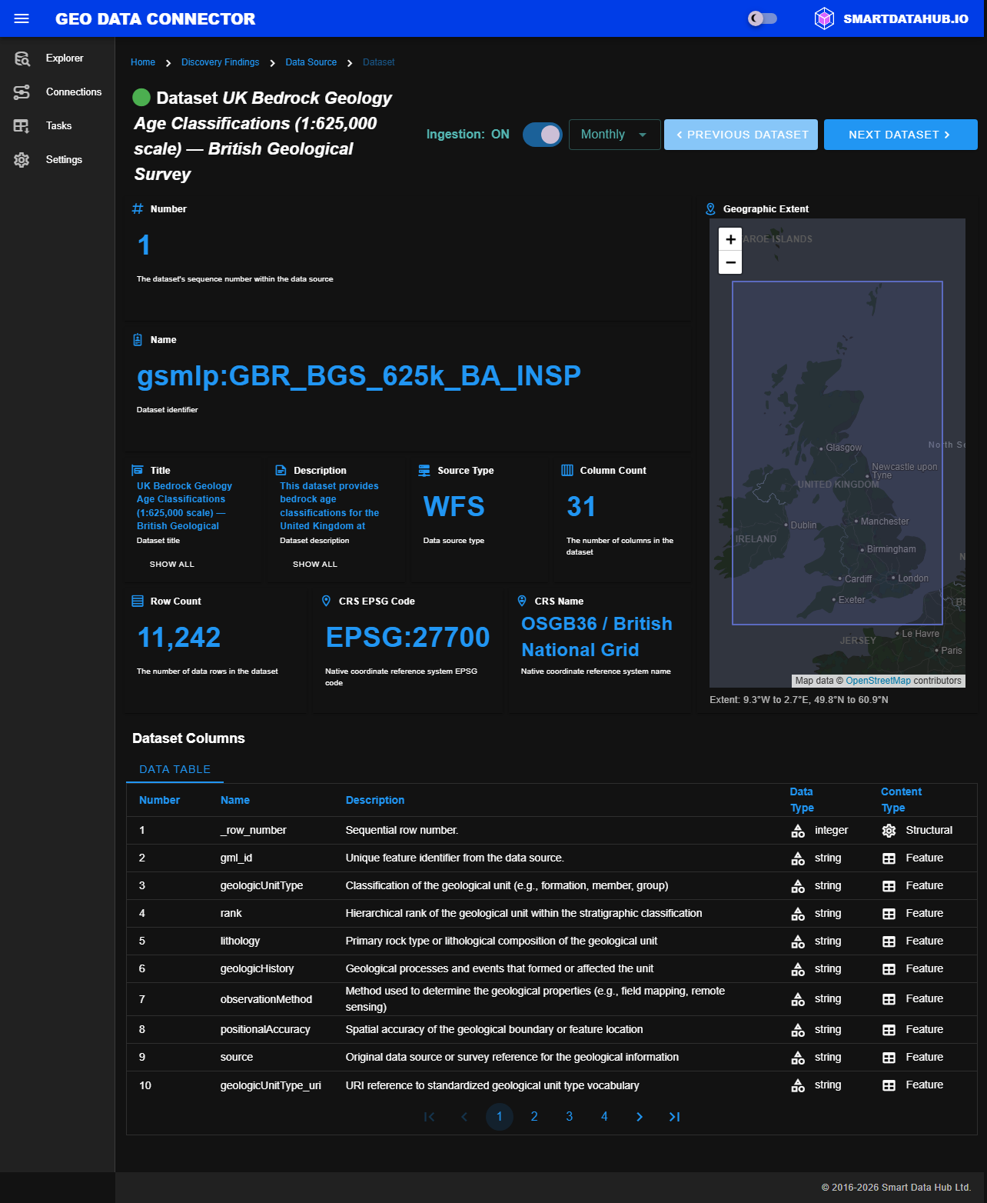
Task: Click the gsmlp:GBR_BGS_625k_BA_INSP dataset name
Action: coord(359,375)
